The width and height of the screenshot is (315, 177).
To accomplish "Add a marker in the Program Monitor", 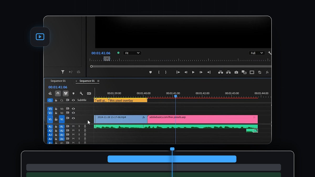I will [x=150, y=72].
